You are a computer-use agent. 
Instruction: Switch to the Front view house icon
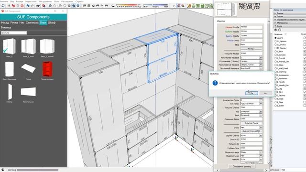coord(93,6)
